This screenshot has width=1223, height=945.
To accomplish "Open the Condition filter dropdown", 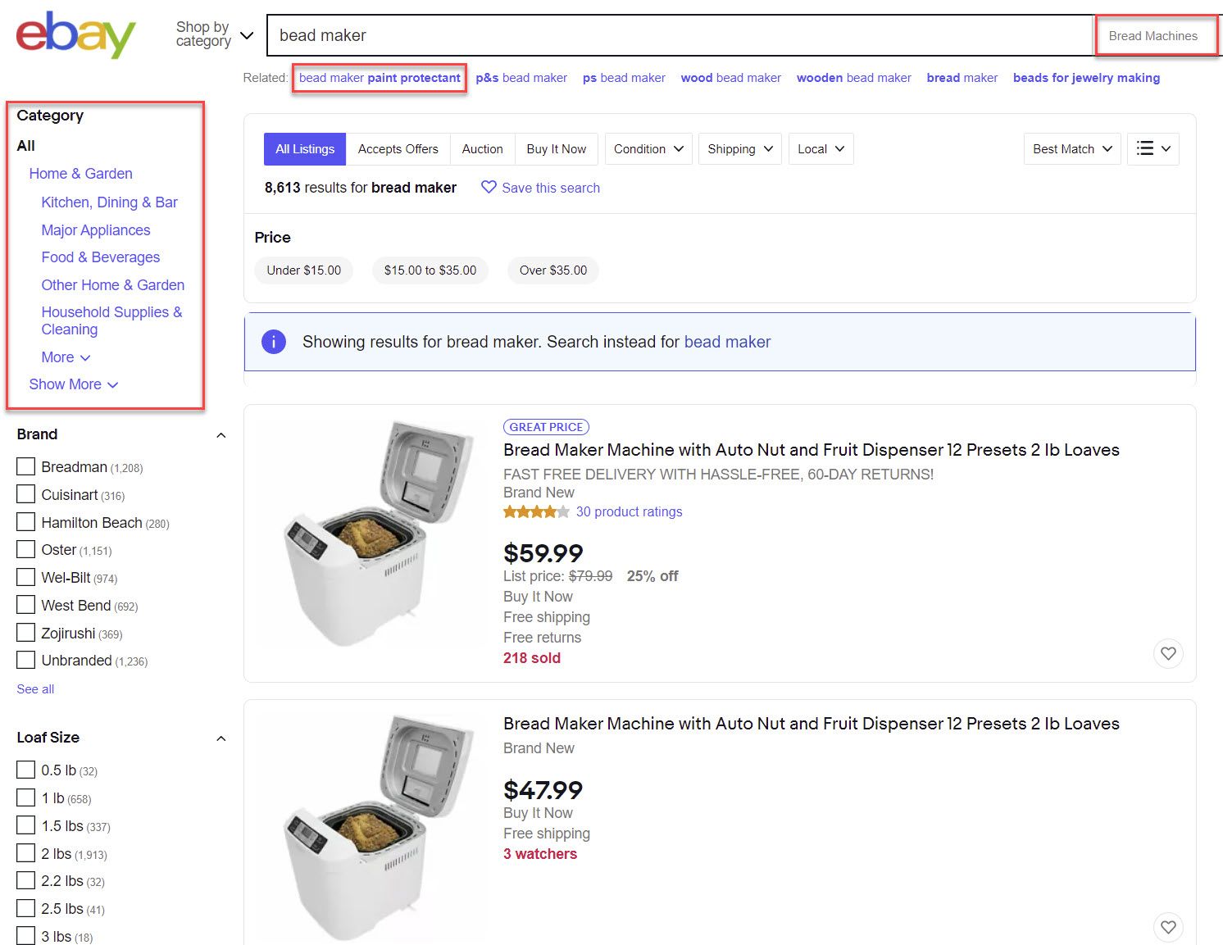I will point(648,148).
